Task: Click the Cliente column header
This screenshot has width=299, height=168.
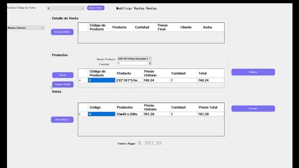Action: [190, 27]
